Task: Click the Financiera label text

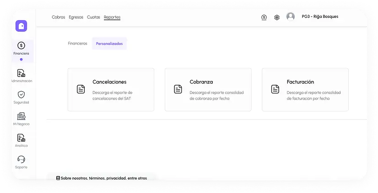Action: 21,53
